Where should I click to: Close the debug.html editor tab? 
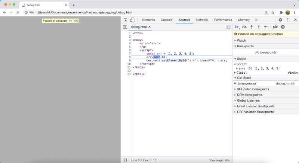(149, 27)
